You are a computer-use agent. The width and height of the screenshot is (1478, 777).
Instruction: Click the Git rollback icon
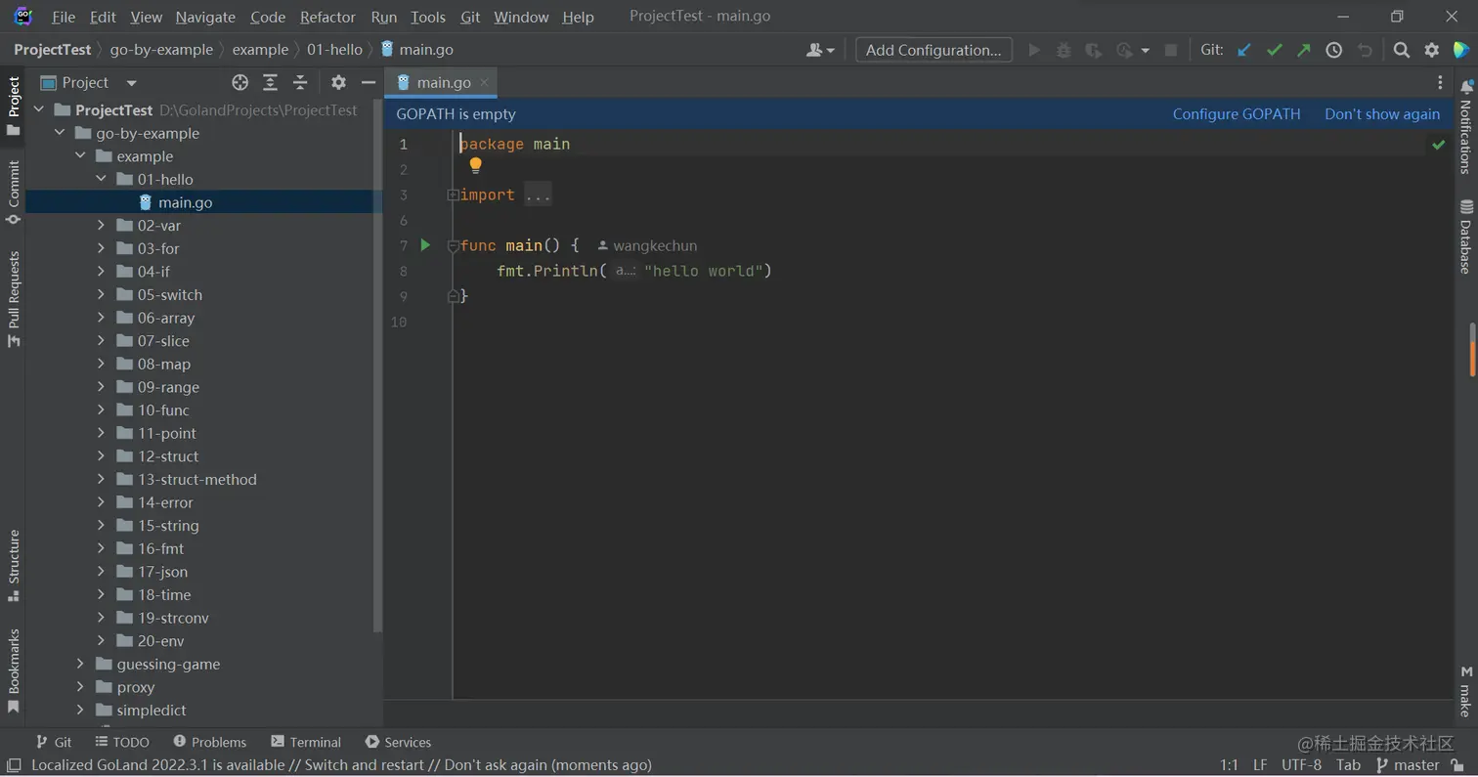coord(1365,50)
